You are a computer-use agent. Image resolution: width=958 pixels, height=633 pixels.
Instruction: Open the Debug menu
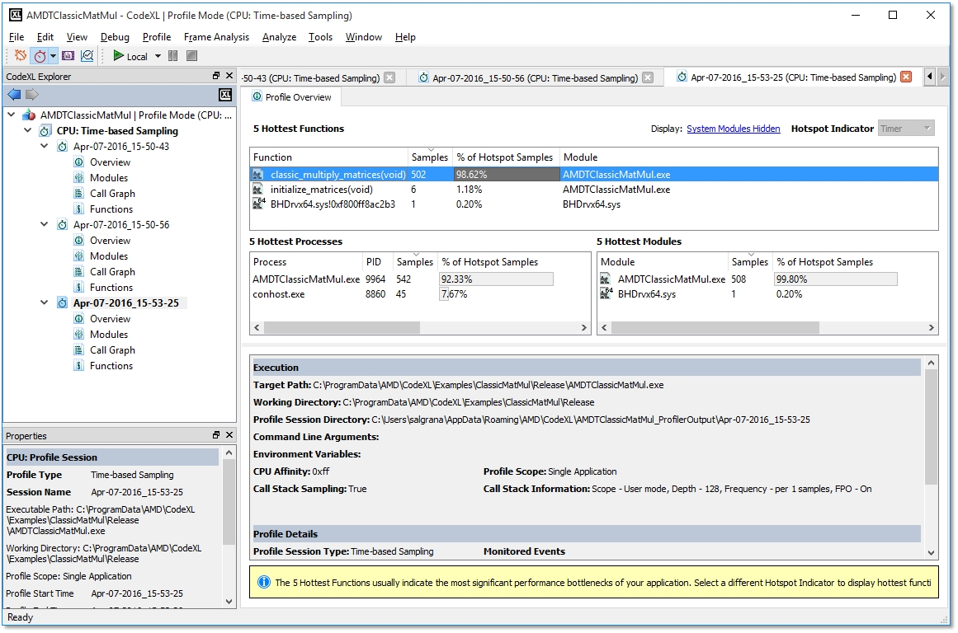(115, 37)
